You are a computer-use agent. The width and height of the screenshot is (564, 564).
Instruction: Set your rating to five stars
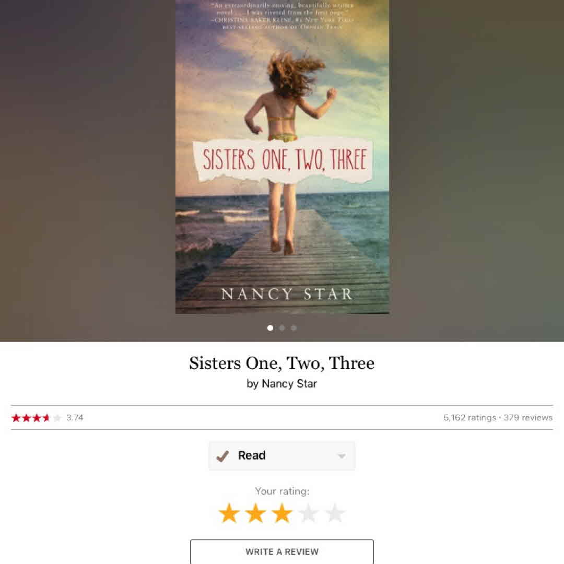click(x=335, y=513)
